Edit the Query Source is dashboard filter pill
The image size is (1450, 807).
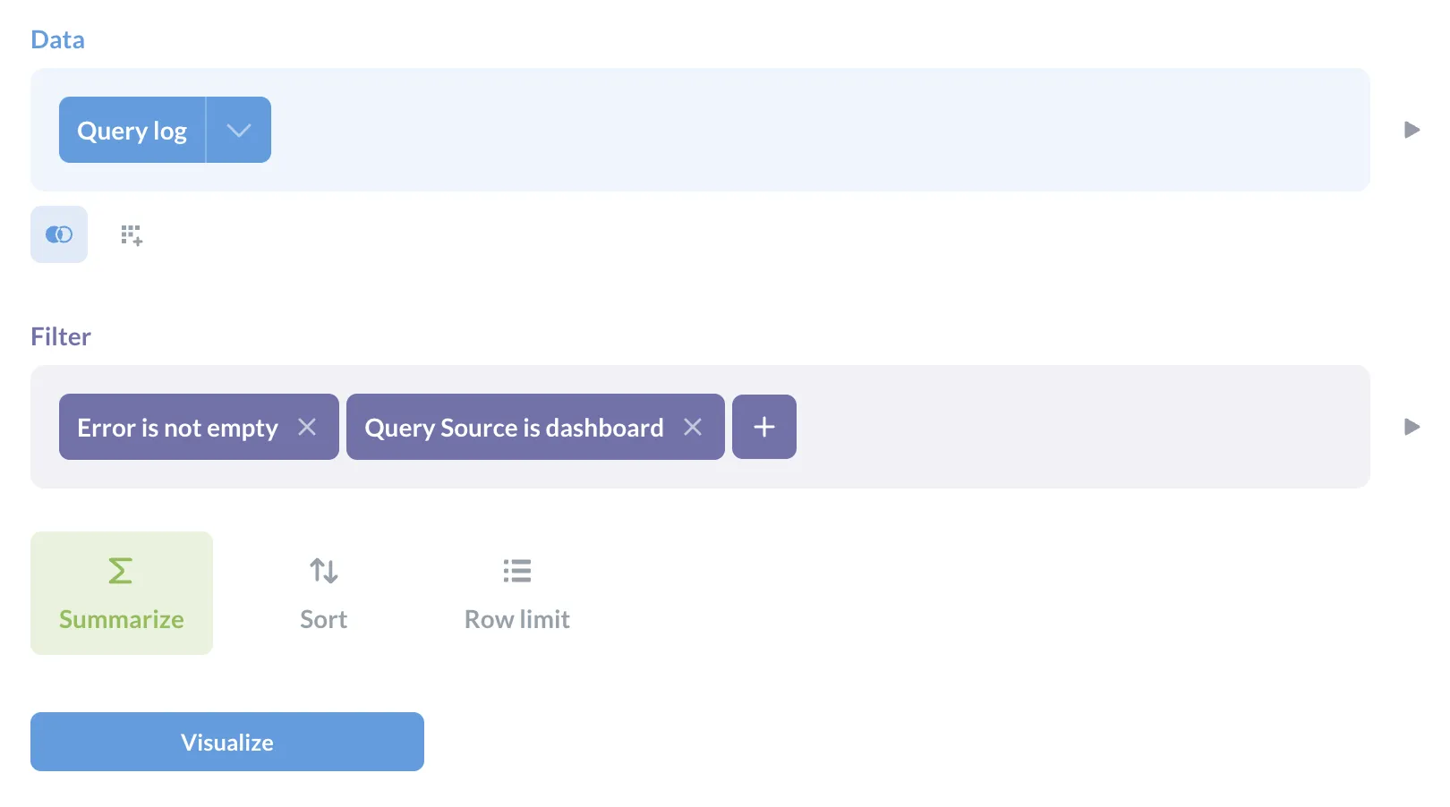pos(514,427)
